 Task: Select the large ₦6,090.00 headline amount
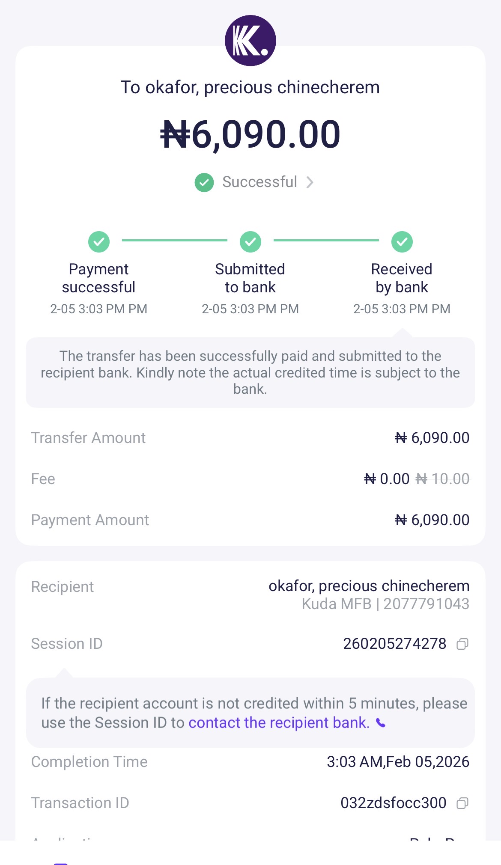click(x=250, y=134)
